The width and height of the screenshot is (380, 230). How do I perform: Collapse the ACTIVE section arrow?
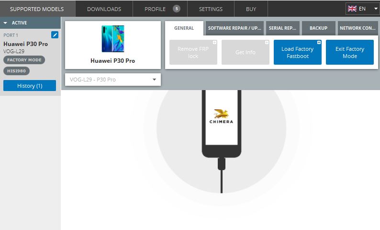pos(5,23)
